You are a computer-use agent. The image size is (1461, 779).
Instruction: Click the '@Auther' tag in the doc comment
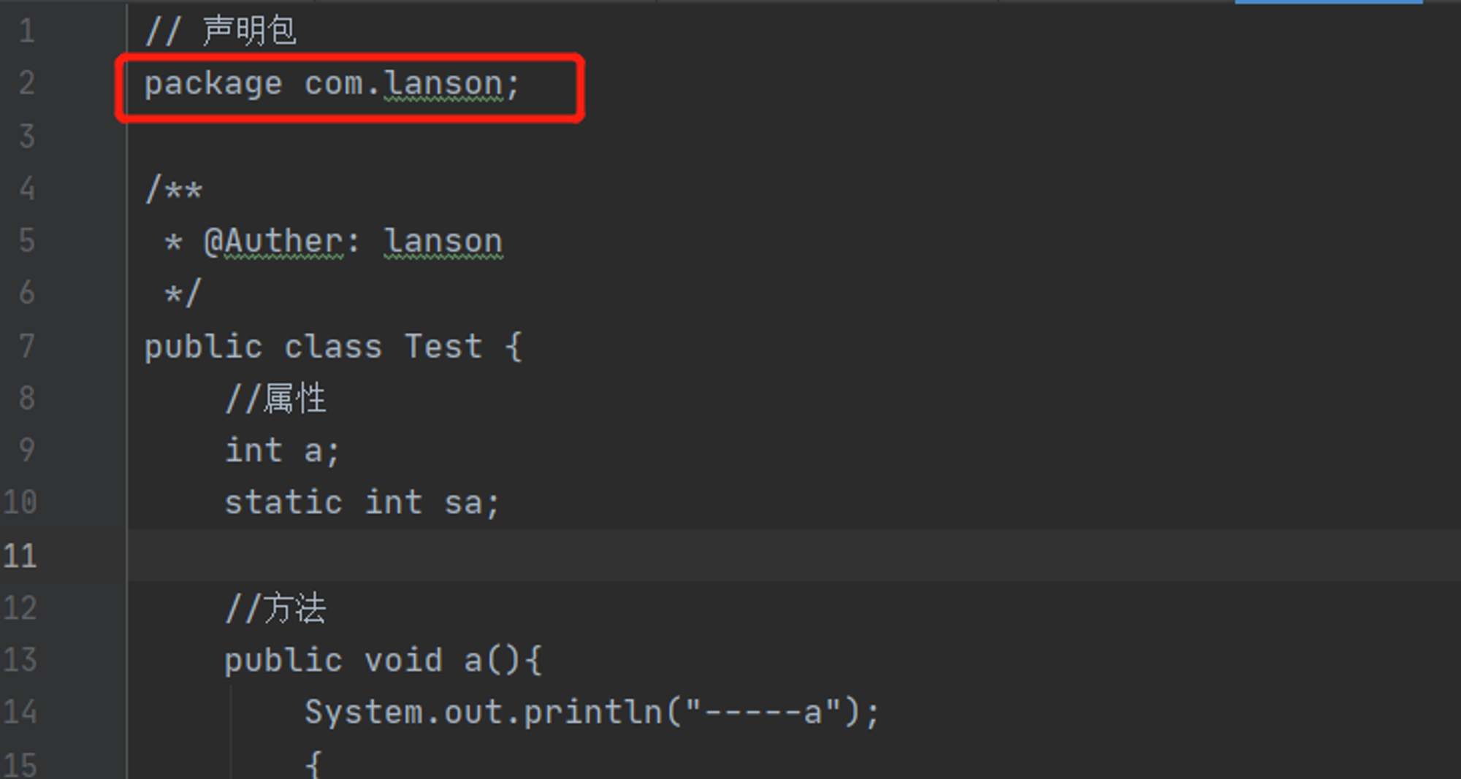click(272, 242)
